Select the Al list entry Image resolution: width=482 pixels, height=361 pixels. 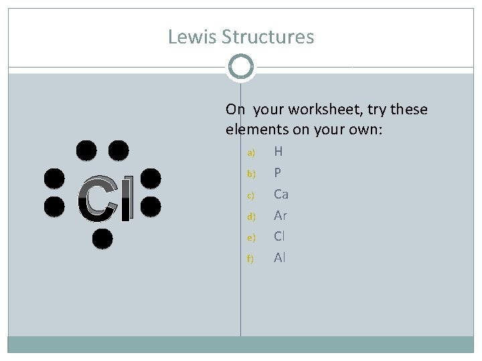pyautogui.click(x=280, y=257)
